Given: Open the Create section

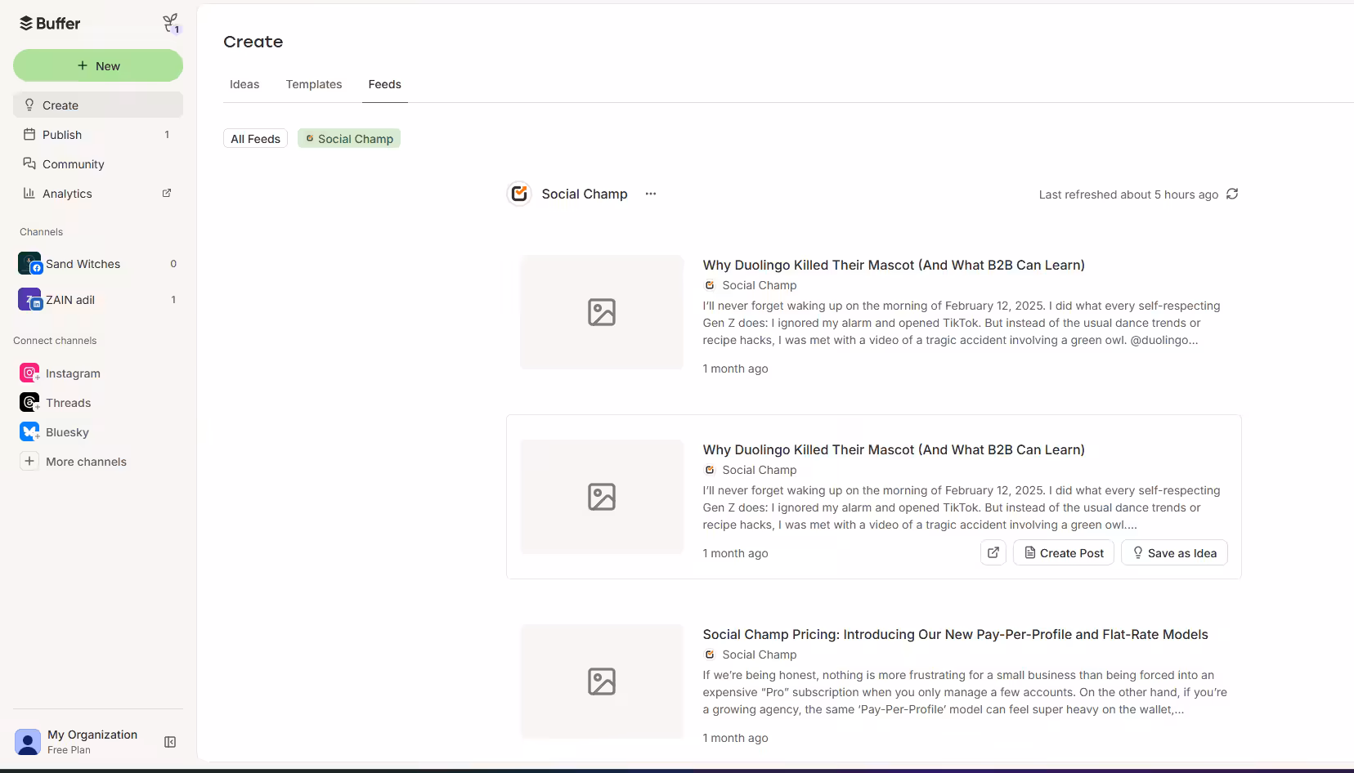Looking at the screenshot, I should (x=98, y=105).
